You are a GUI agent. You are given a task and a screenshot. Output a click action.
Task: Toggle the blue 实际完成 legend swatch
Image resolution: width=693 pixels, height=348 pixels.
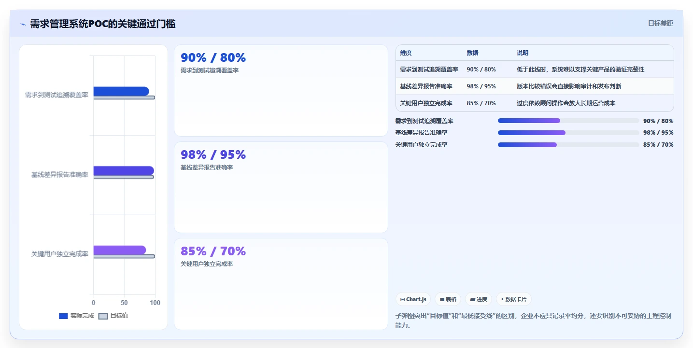click(x=63, y=316)
